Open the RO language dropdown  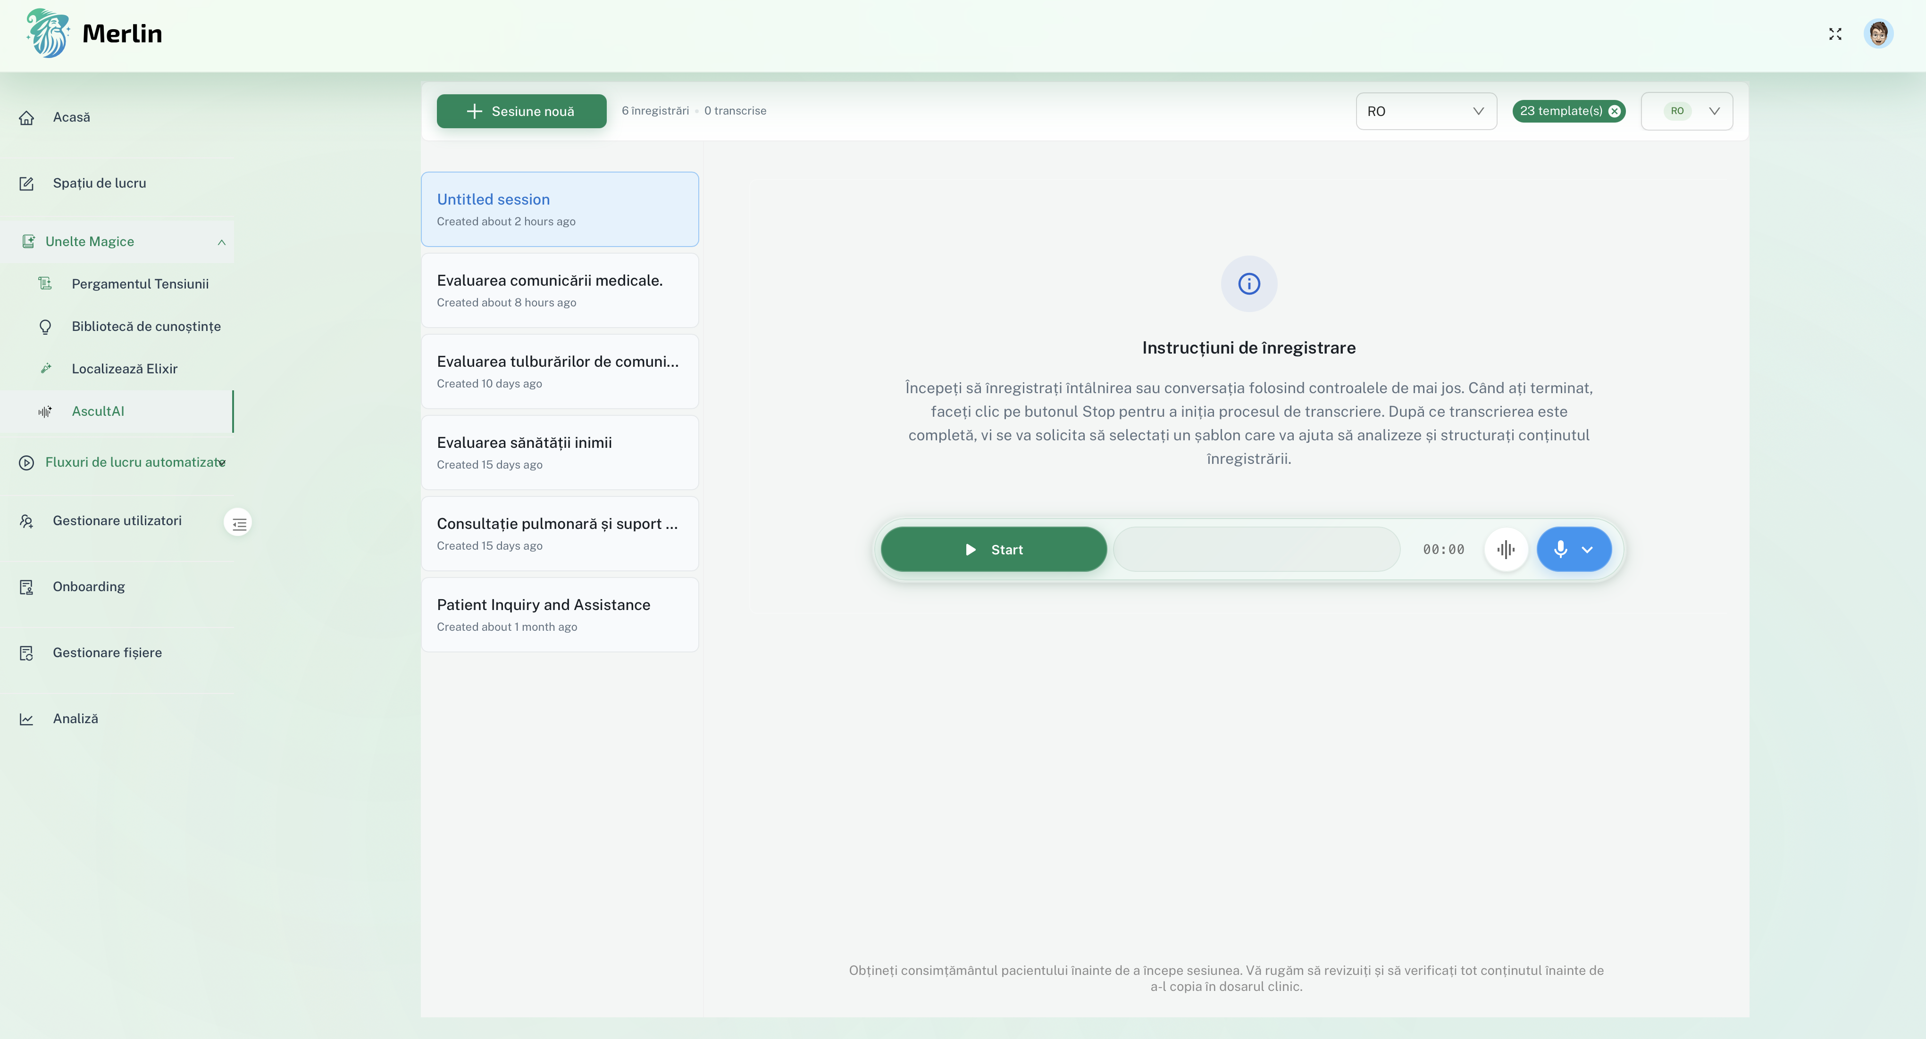(x=1425, y=111)
